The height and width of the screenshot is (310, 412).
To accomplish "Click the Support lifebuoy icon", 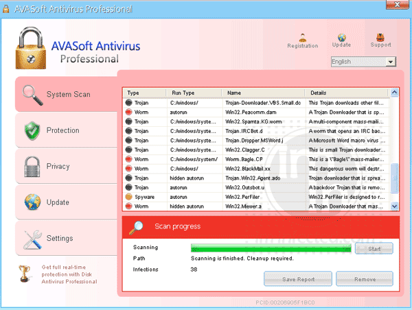I will pyautogui.click(x=380, y=38).
